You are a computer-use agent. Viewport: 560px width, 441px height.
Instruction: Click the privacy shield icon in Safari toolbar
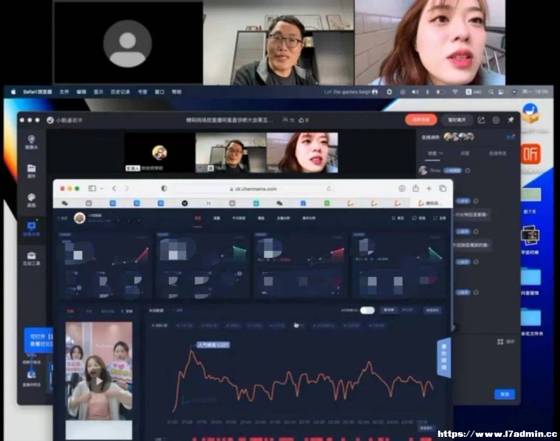coord(164,189)
